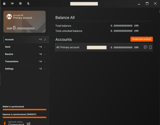This screenshot has width=160, height=125.
Task: Expand the Transactions row chevron
Action: [45, 62]
